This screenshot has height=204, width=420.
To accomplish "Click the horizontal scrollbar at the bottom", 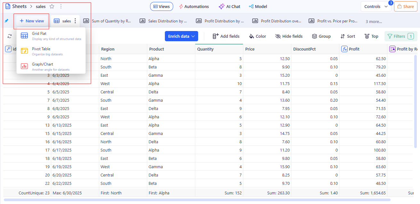I will tap(197, 200).
